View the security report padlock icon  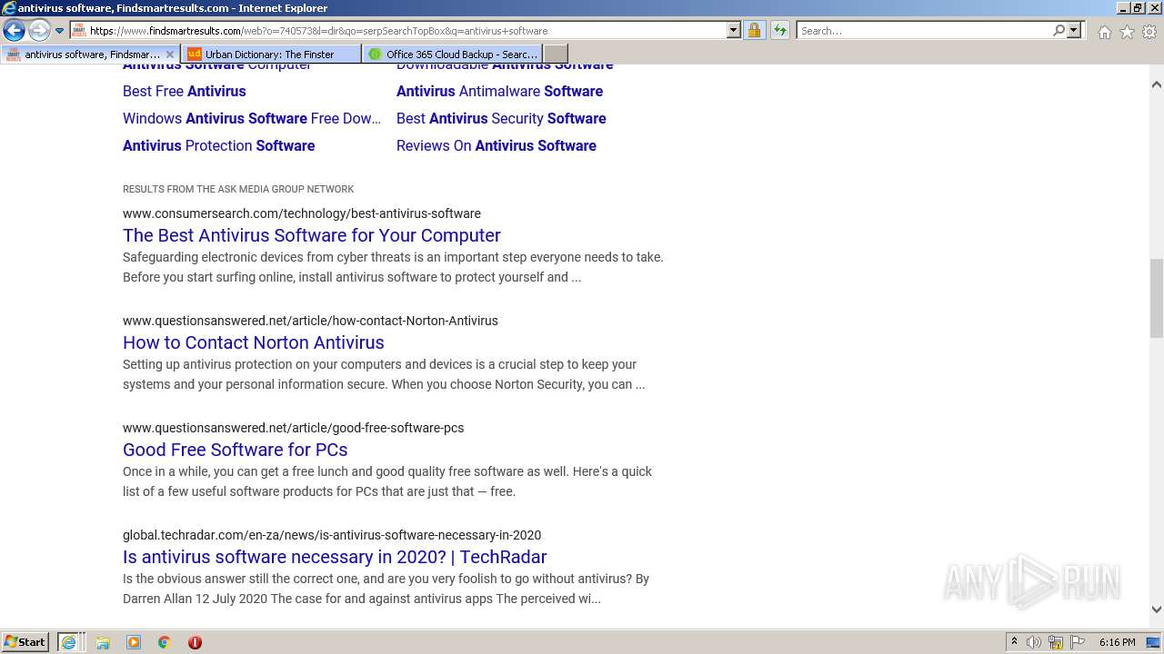754,30
